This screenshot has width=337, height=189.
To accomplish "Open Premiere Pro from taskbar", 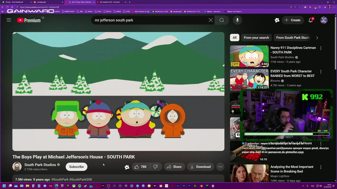I will [190, 186].
